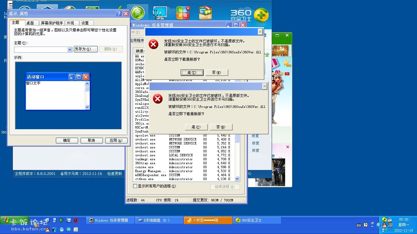
Task: Open the computer stethoscope checkup icon in 360
Action: tap(160, 13)
